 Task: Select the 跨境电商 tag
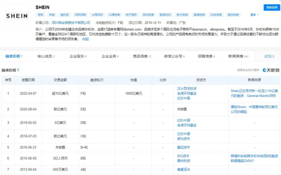tap(199, 15)
